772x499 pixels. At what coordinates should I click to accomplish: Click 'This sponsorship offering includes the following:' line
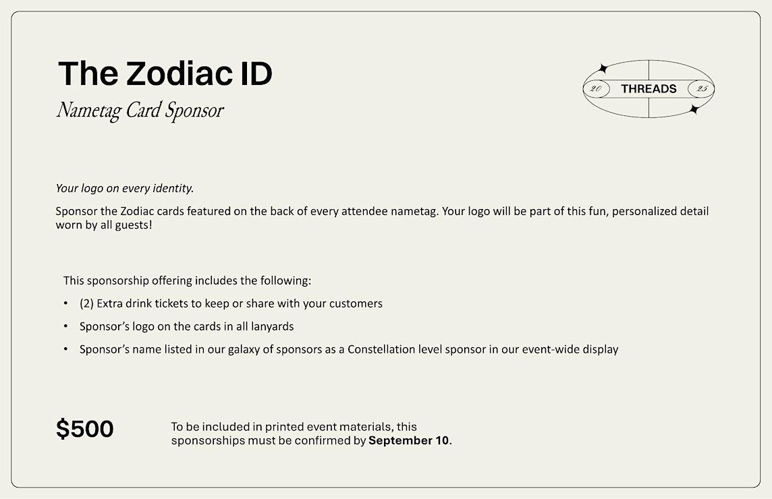(x=187, y=281)
